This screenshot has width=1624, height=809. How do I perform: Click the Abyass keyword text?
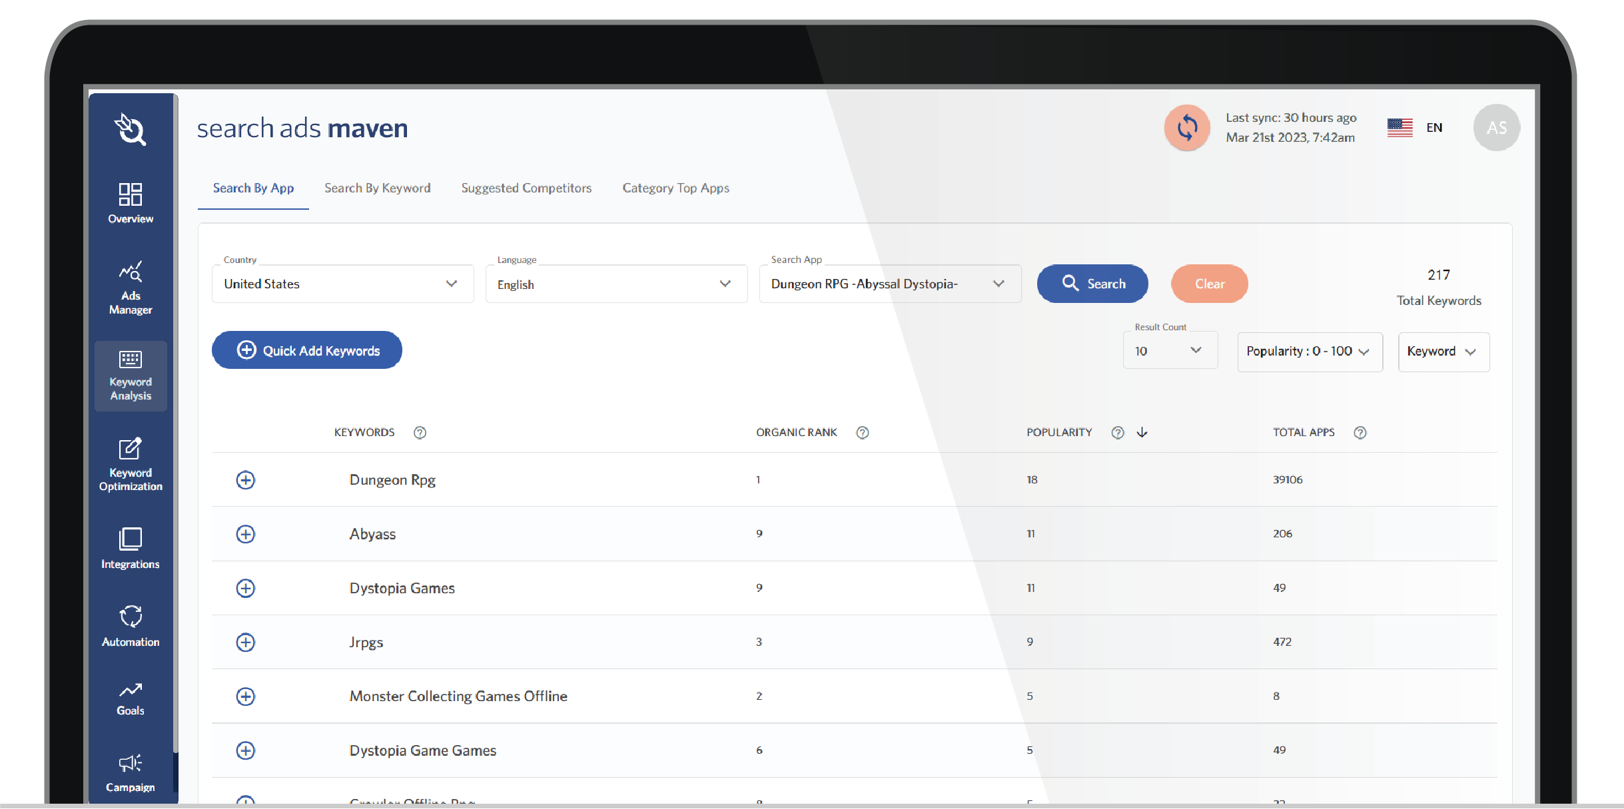click(x=372, y=534)
